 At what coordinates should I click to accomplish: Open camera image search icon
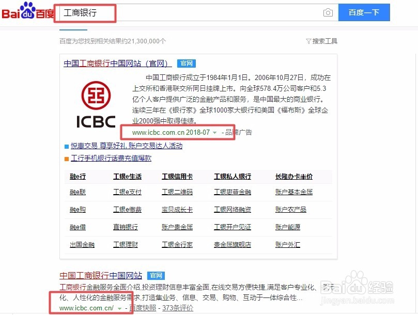tap(328, 12)
